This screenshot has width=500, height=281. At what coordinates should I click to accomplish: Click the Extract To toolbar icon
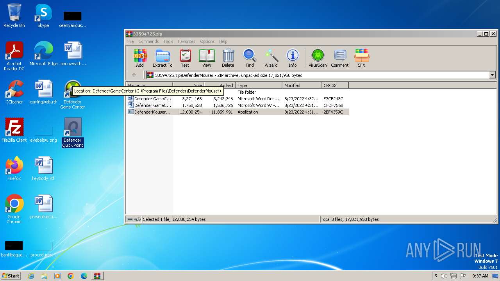click(x=162, y=58)
